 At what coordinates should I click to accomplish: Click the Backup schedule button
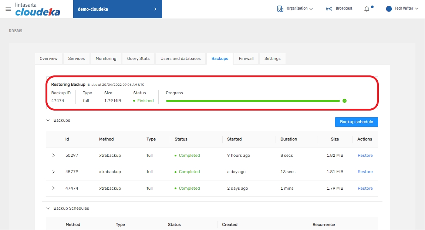point(357,122)
